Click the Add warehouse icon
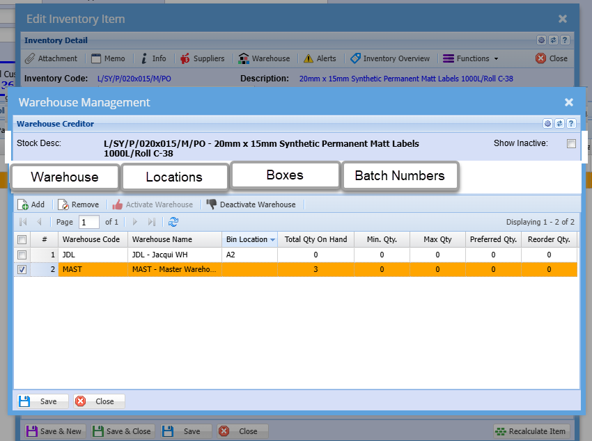Viewport: 592px width, 441px height. point(23,205)
